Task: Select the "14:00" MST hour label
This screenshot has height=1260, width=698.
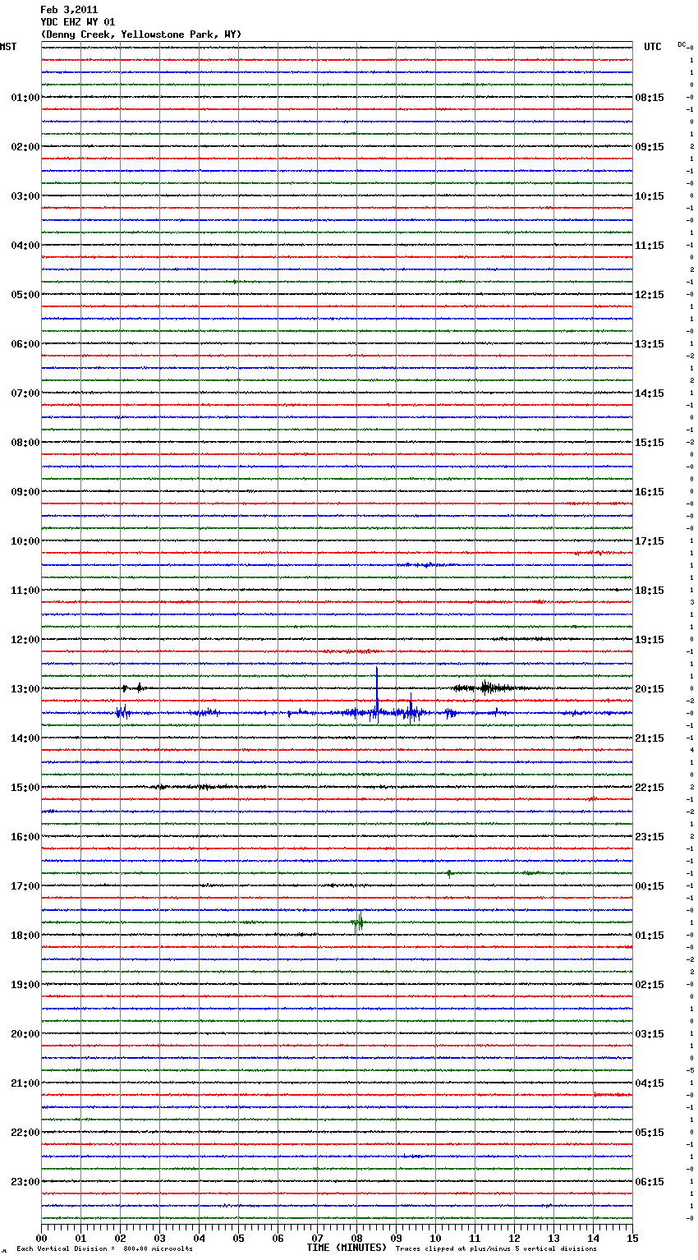Action: (25, 738)
